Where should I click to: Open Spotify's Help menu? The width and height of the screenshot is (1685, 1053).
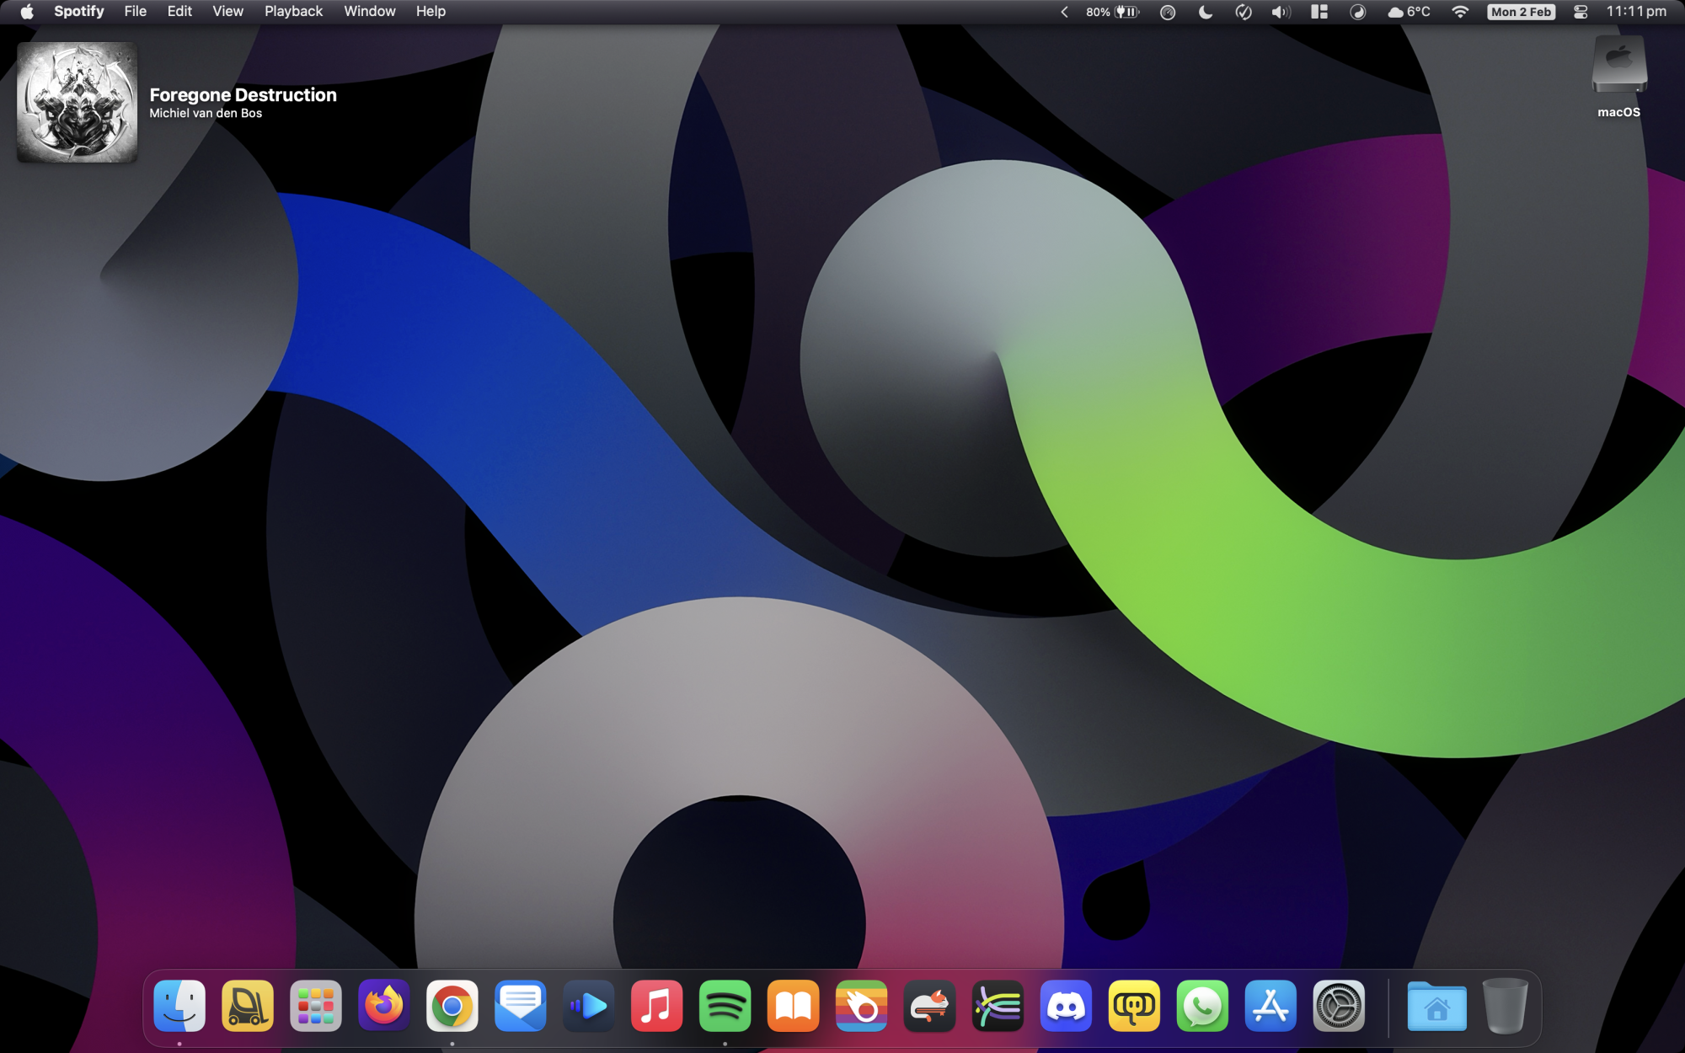tap(431, 11)
